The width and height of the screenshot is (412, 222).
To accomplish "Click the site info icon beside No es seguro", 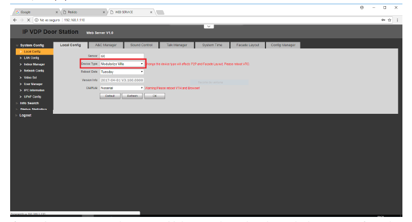I will tap(36, 20).
